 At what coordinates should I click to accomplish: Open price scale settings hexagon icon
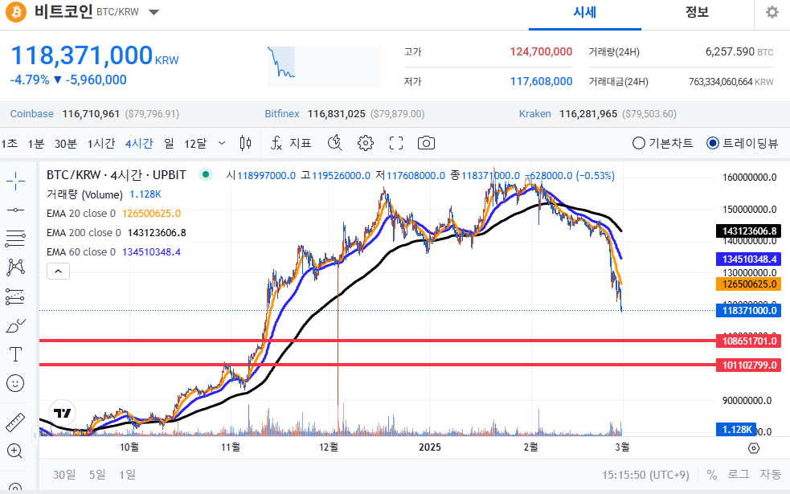point(754,447)
